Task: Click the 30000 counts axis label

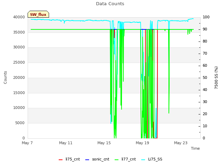Action: coord(19,47)
